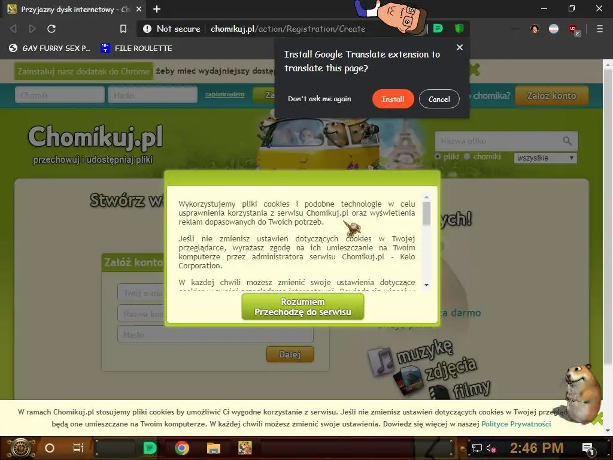Open the profile avatar extension icon

535,29
